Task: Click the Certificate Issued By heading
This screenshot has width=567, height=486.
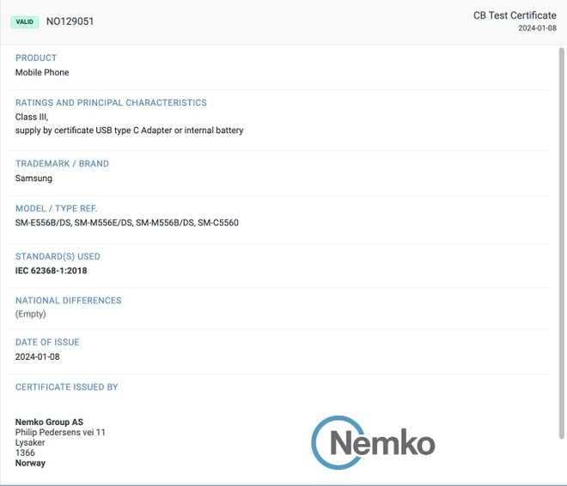Action: 67,387
